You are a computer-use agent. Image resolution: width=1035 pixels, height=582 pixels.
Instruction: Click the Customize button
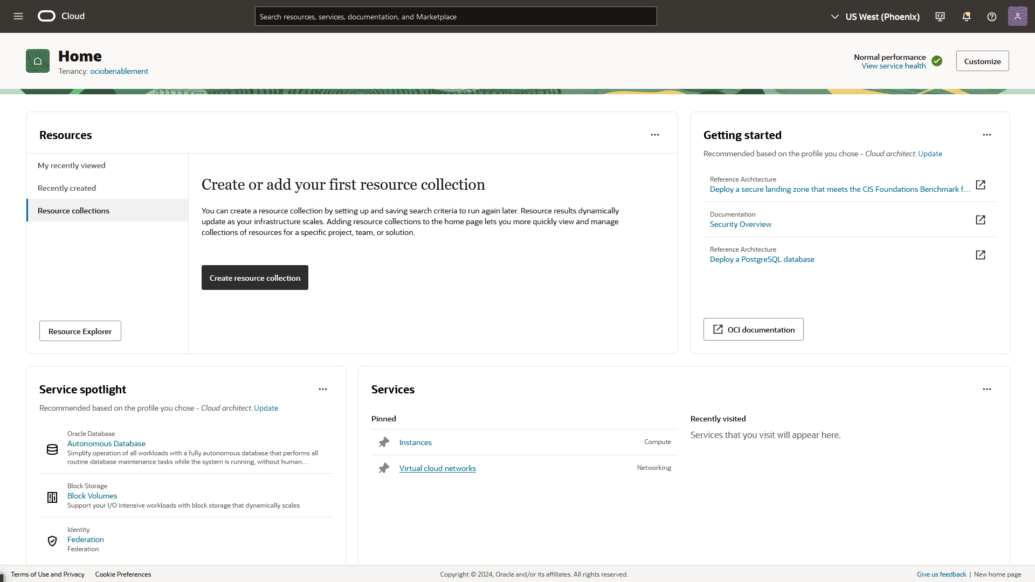pos(982,61)
